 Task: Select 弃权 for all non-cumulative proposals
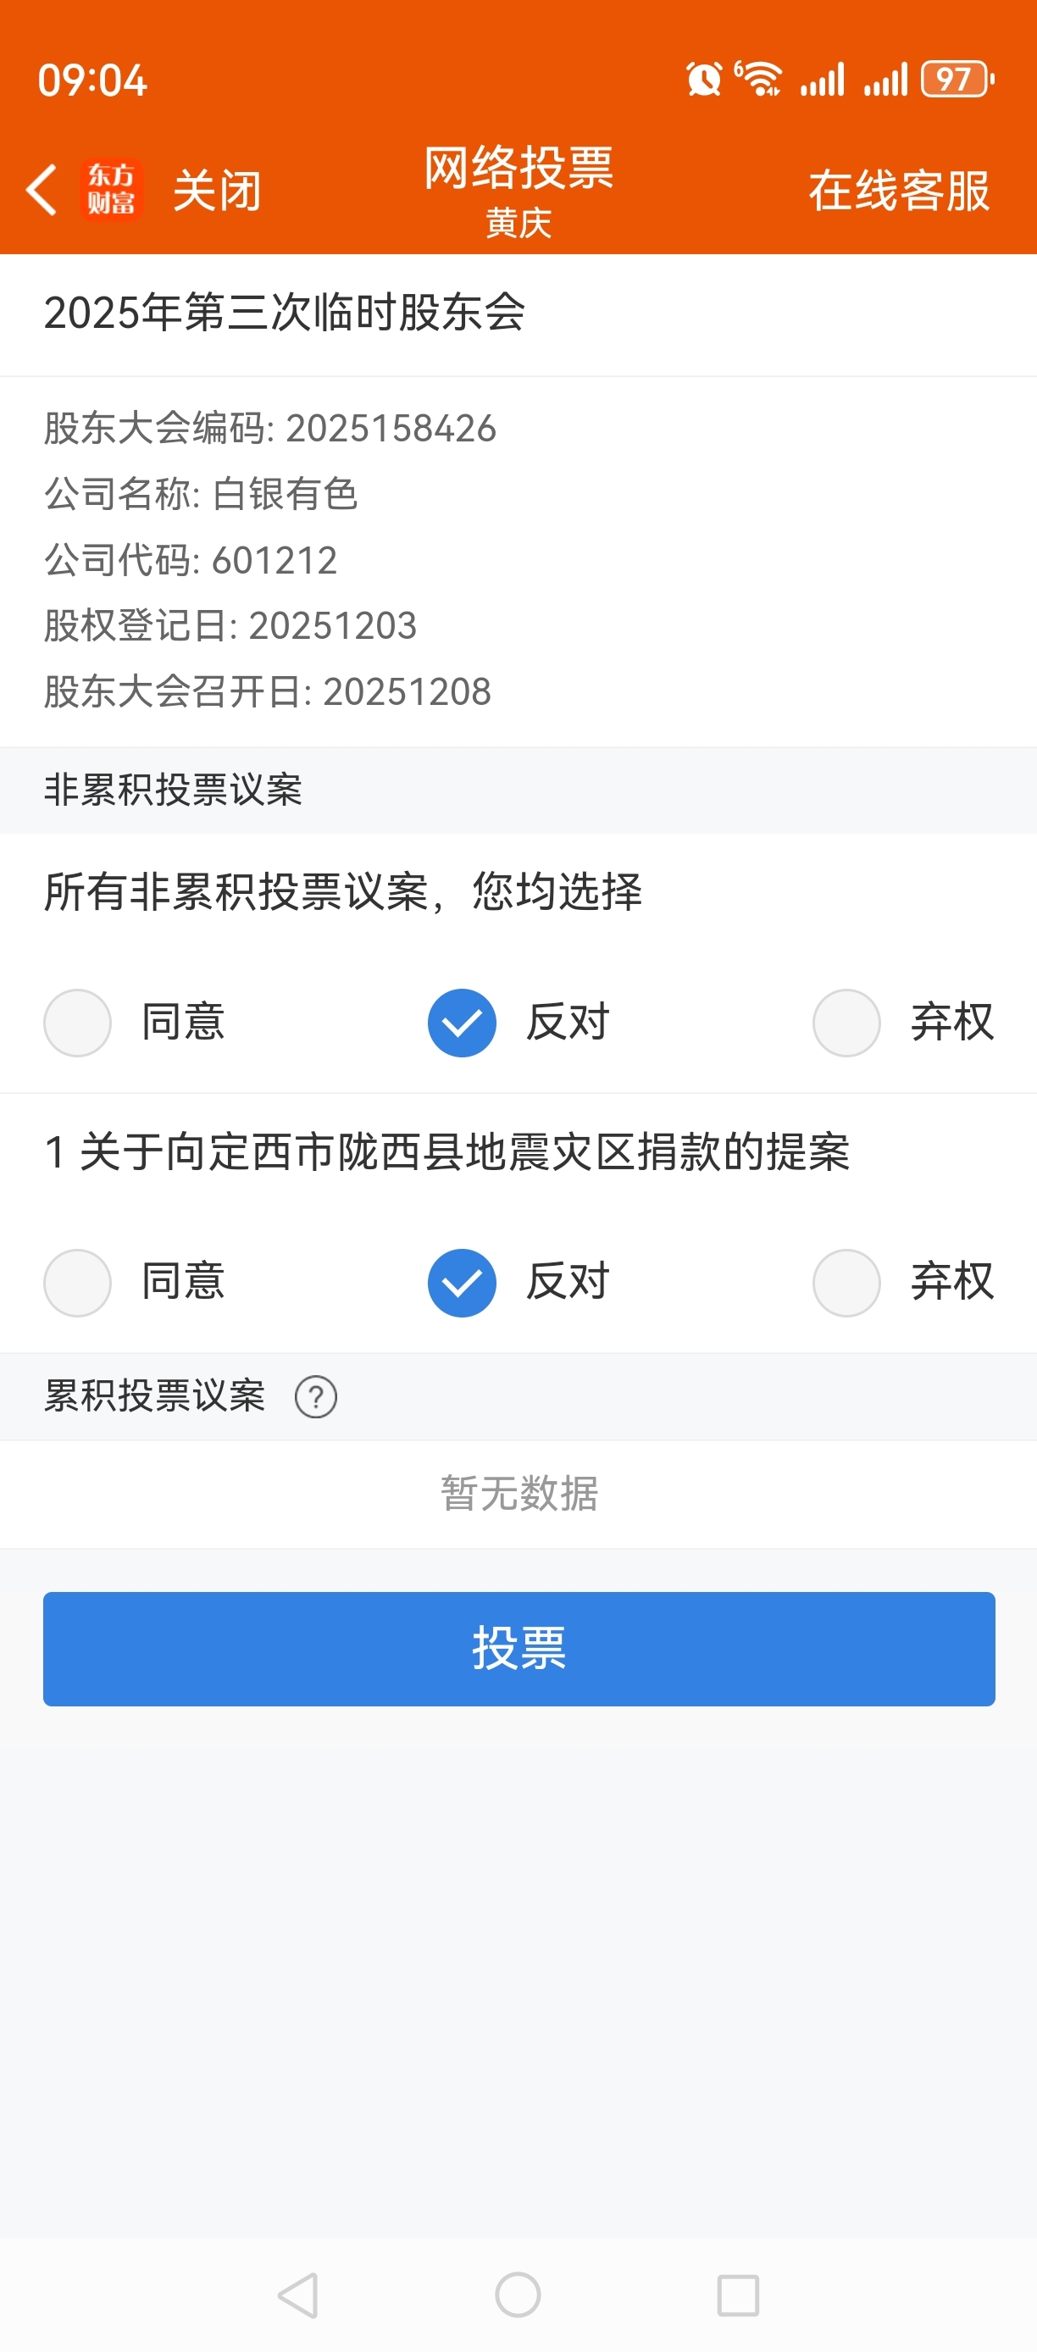(846, 1023)
